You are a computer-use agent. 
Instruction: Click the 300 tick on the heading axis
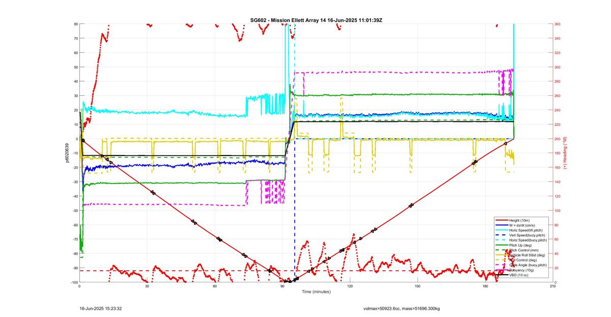558,67
